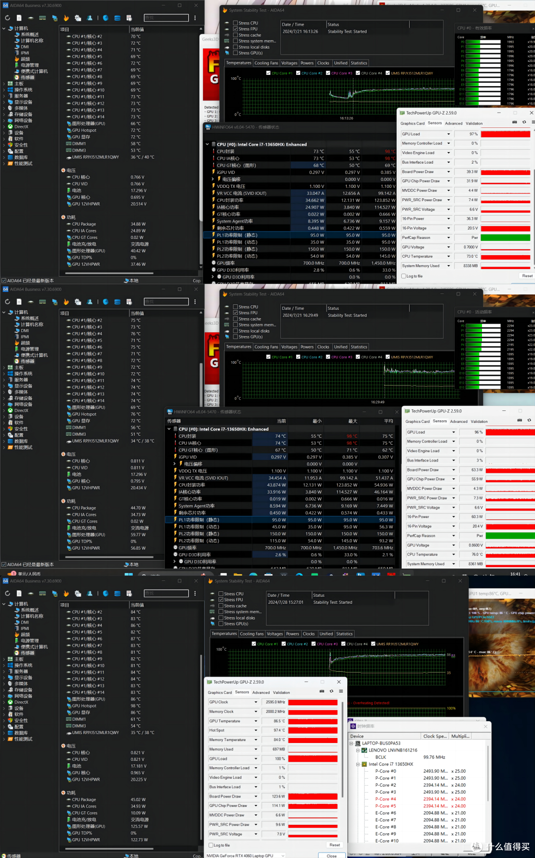Collapse LAPTOP-BUS0PA53 node in clock frequency window

coord(352,744)
